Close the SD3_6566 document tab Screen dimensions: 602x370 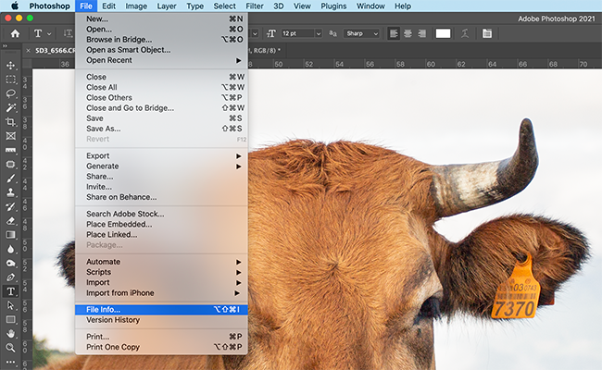[x=28, y=50]
